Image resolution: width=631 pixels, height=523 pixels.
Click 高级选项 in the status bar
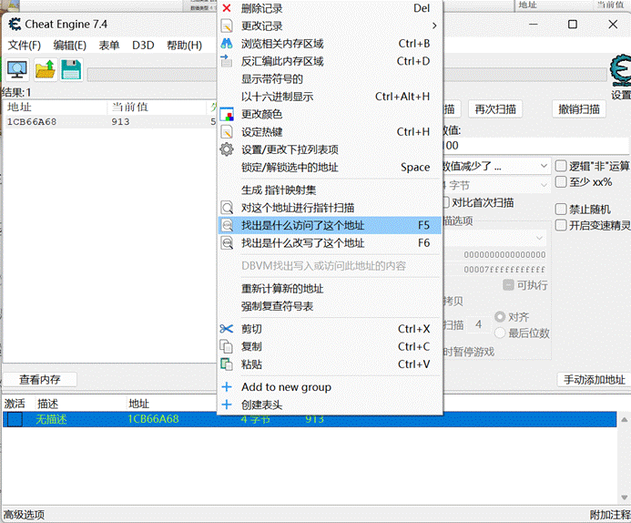(x=25, y=515)
